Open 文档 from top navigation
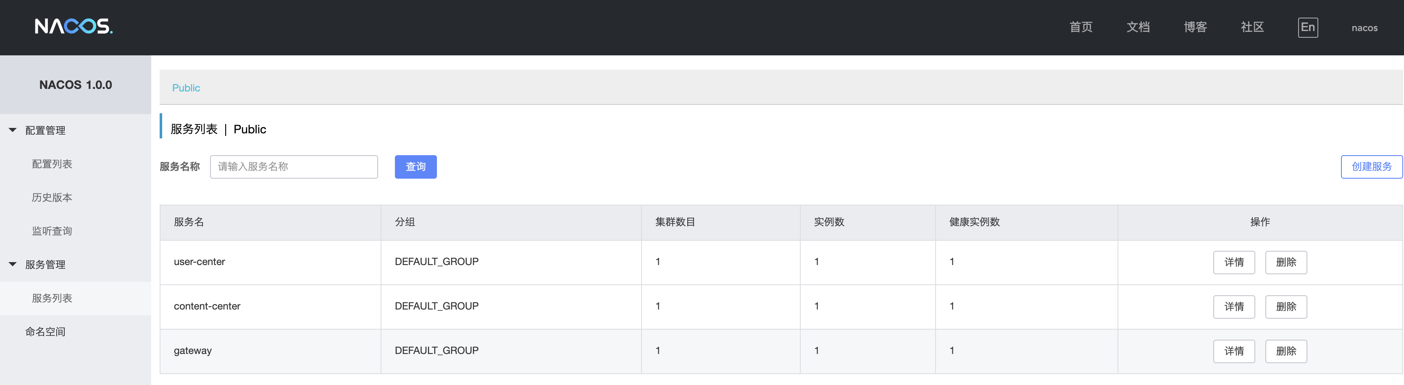 point(1138,27)
